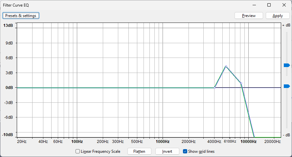Click the 20Hz frequency axis label
This screenshot has width=292, height=157.
click(x=22, y=142)
